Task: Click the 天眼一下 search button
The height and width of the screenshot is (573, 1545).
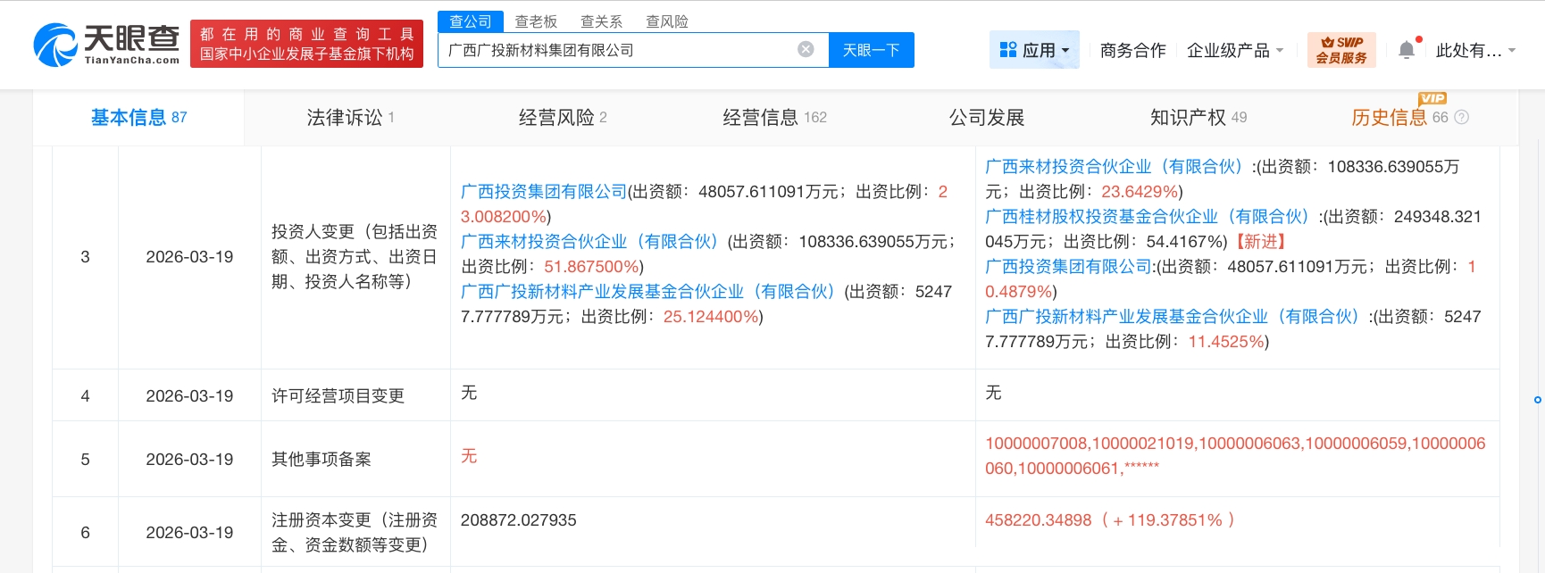Action: point(871,50)
